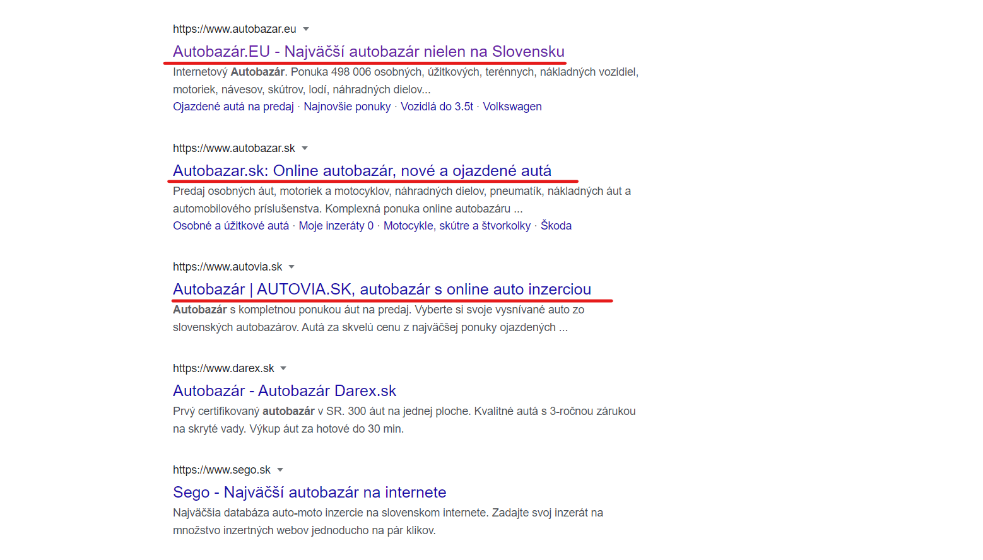Open Sego Najväčší autobazár result title
The image size is (983, 560).
309,492
